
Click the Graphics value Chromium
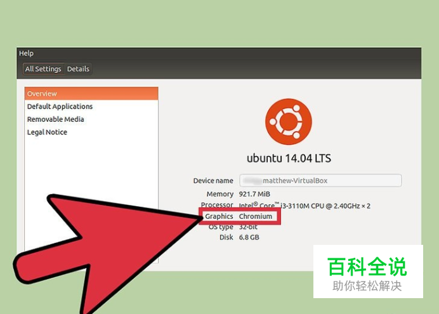[x=255, y=216]
